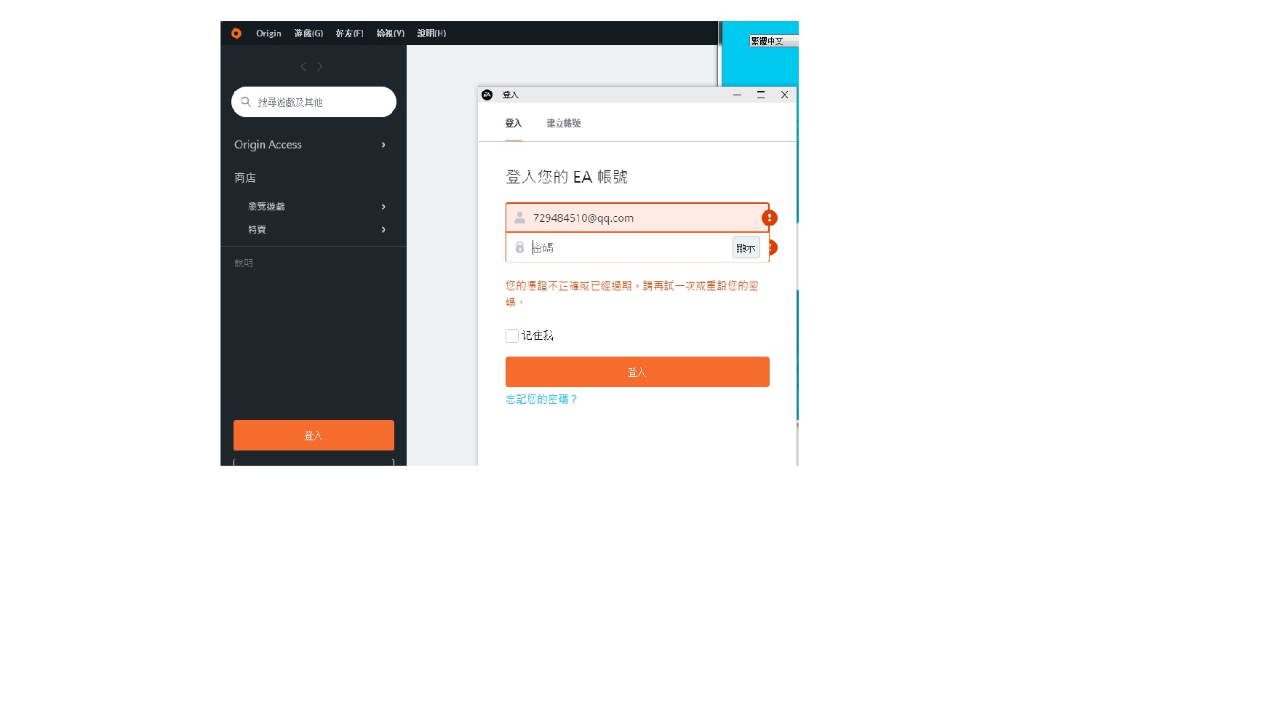Toggle password visibility with the 顯示 button

[x=746, y=247]
